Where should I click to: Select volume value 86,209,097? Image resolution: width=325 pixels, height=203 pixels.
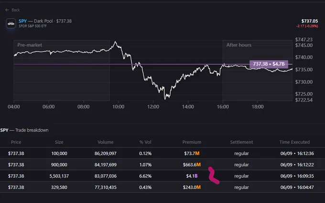106,153
